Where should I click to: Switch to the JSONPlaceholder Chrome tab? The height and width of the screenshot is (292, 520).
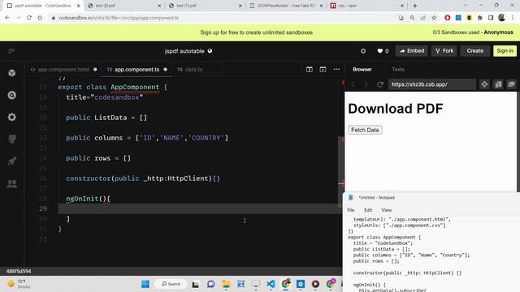click(285, 6)
